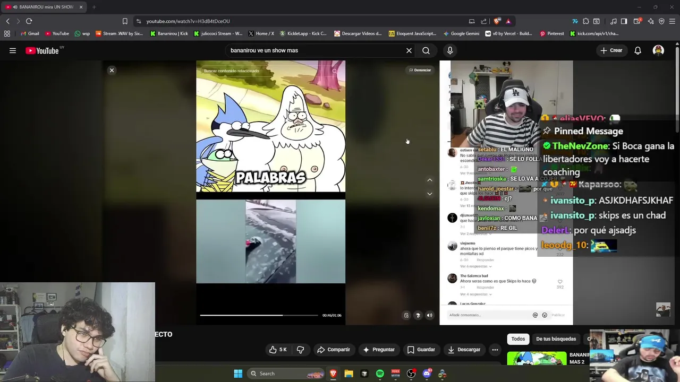Open the apps grid in bookmarks bar
Viewport: 680px width, 382px height.
click(7, 33)
